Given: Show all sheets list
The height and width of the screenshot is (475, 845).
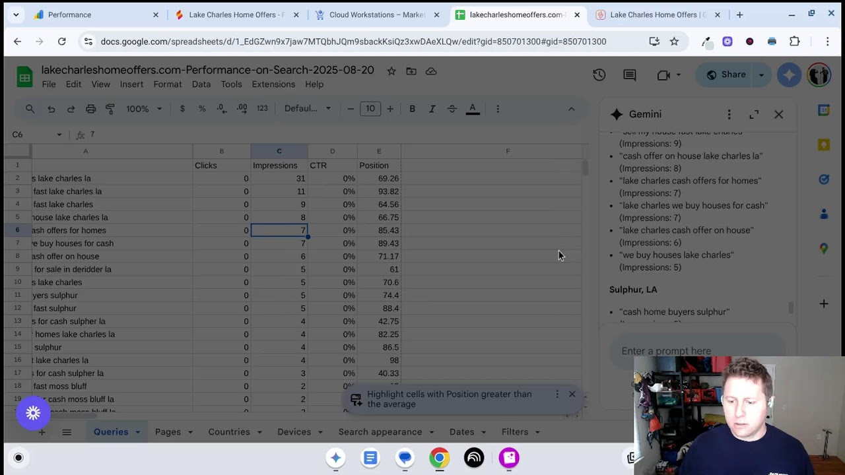Looking at the screenshot, I should [67, 432].
